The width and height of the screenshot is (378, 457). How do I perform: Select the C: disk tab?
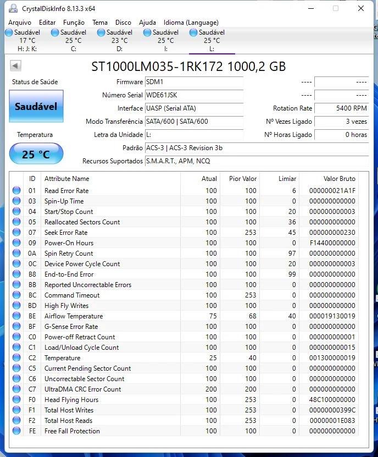click(x=74, y=41)
